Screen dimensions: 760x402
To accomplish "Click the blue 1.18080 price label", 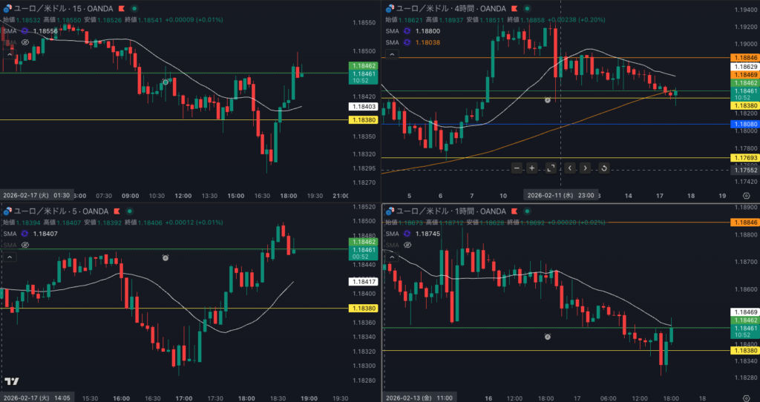I will pyautogui.click(x=744, y=124).
